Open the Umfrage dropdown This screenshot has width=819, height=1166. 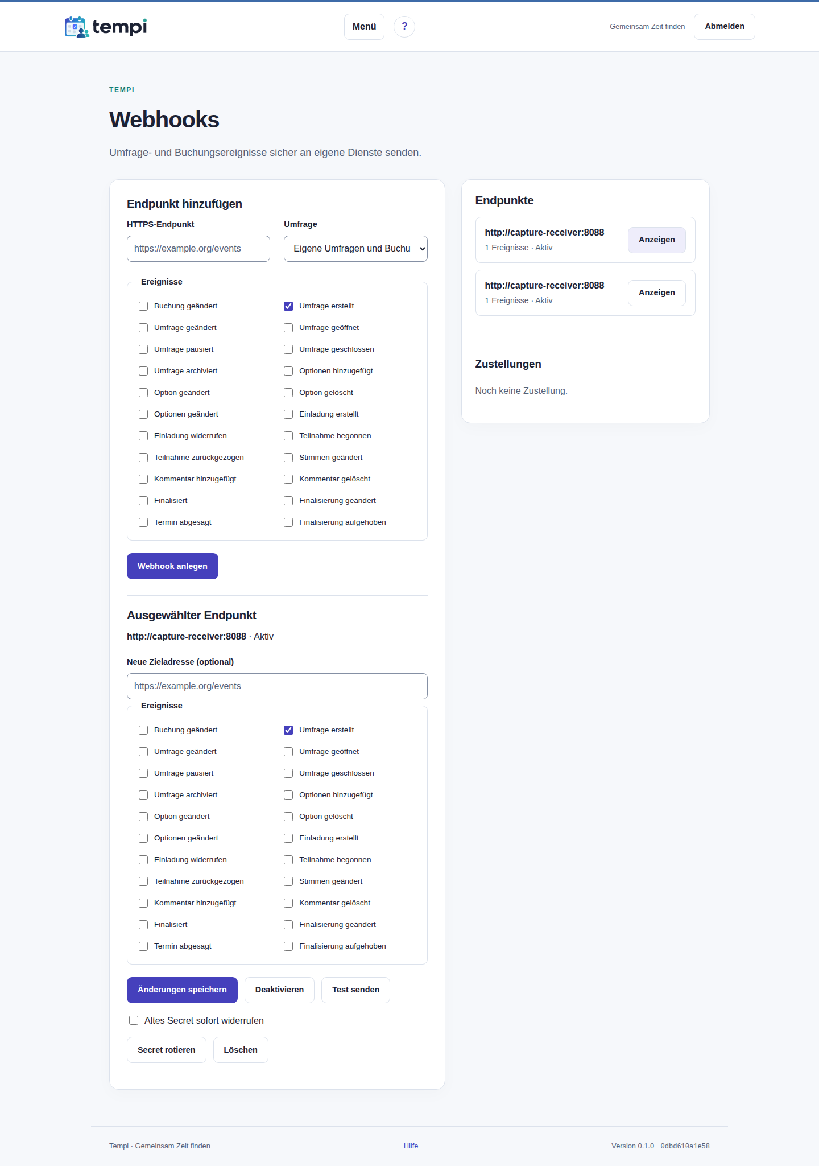click(355, 249)
